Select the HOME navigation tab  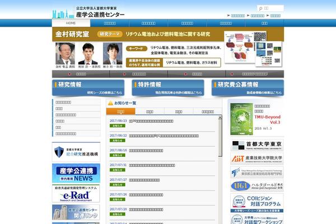click(71, 23)
